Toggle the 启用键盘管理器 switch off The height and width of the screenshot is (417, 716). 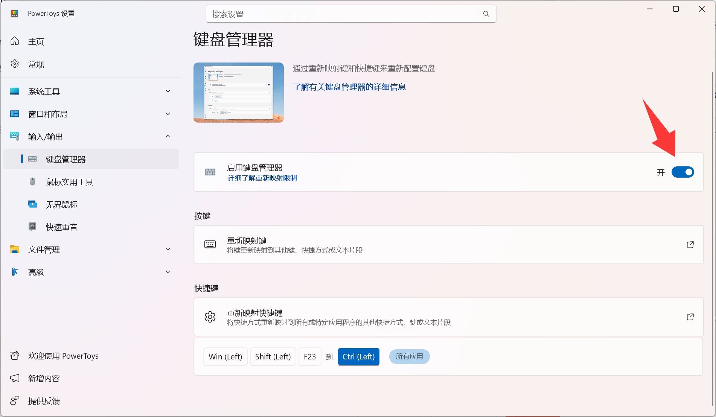[683, 172]
